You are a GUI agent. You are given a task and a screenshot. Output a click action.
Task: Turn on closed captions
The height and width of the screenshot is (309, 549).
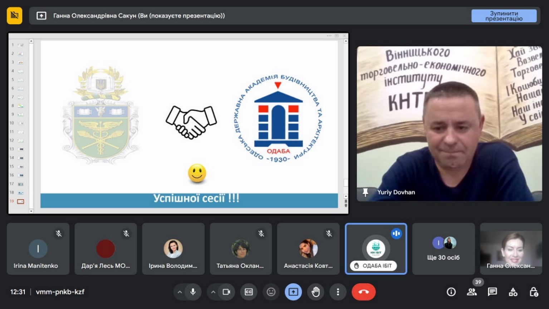point(249,292)
